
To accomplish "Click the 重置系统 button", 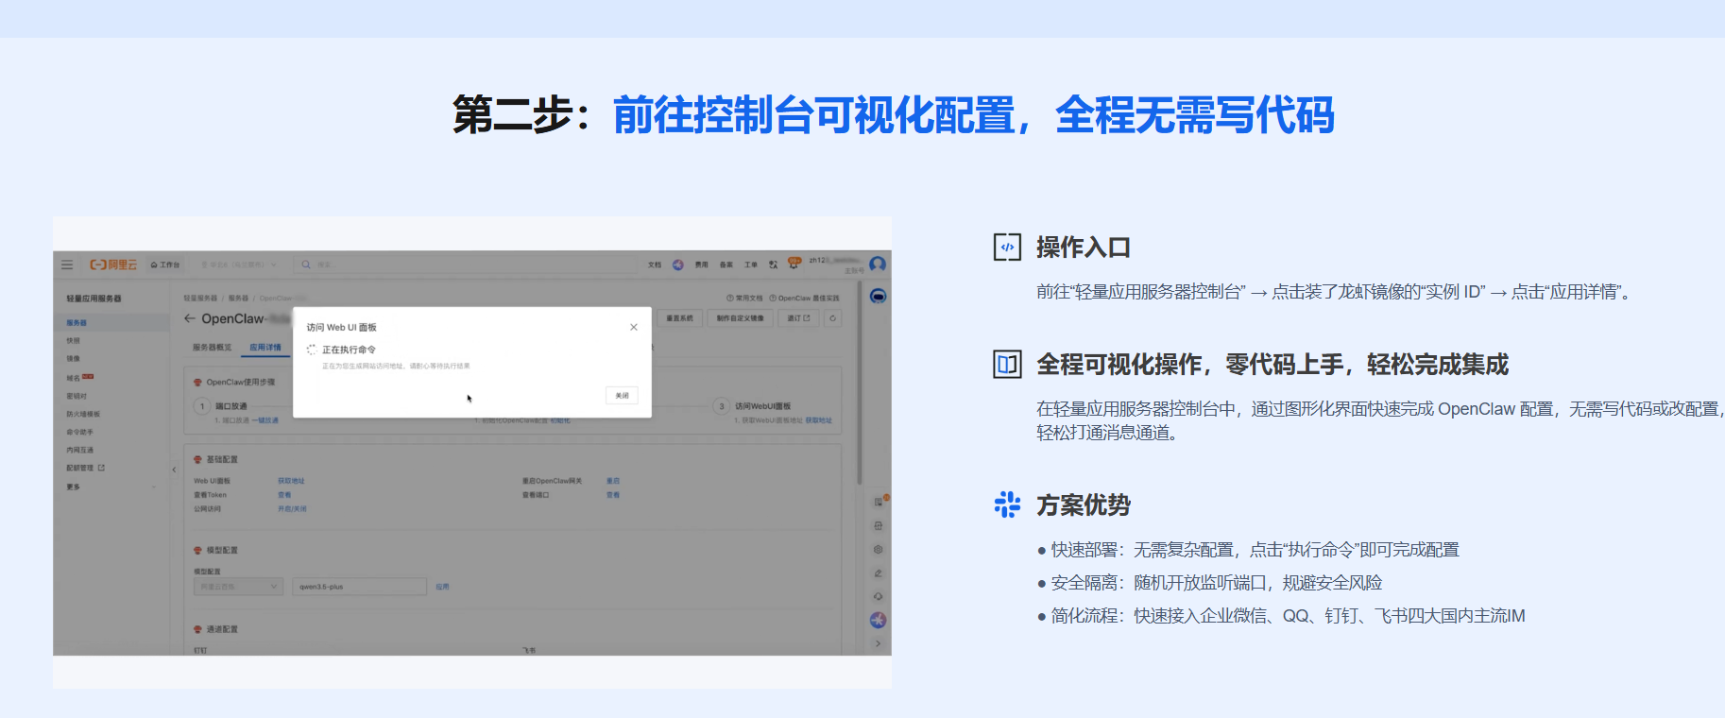I will (679, 318).
